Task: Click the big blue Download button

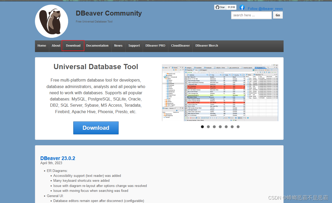Action: point(96,128)
